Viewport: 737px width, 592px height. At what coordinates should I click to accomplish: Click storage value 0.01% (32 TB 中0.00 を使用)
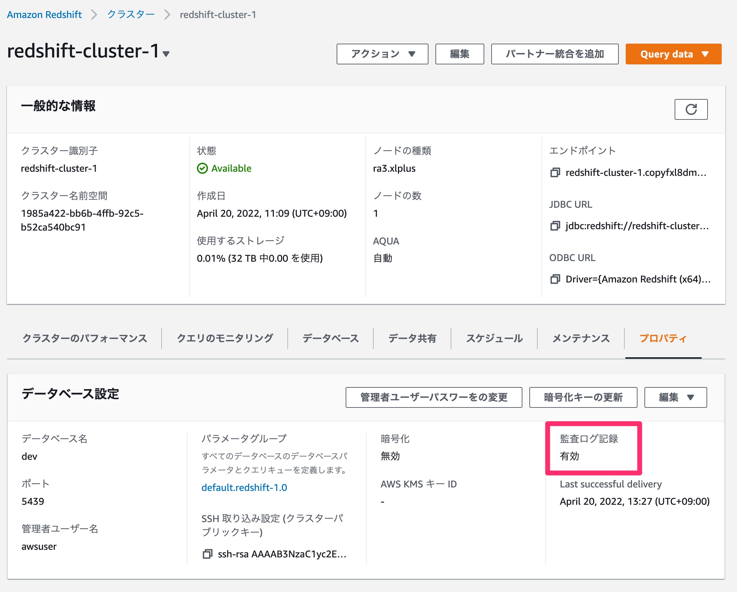(260, 258)
